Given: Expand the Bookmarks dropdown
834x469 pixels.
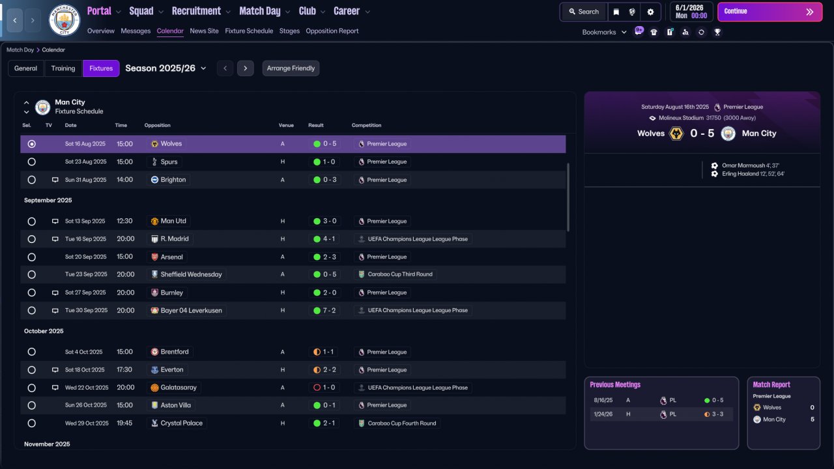Looking at the screenshot, I should (604, 32).
